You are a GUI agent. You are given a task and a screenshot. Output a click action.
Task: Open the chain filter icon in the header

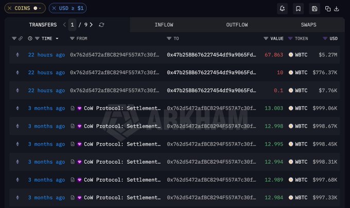(14, 39)
